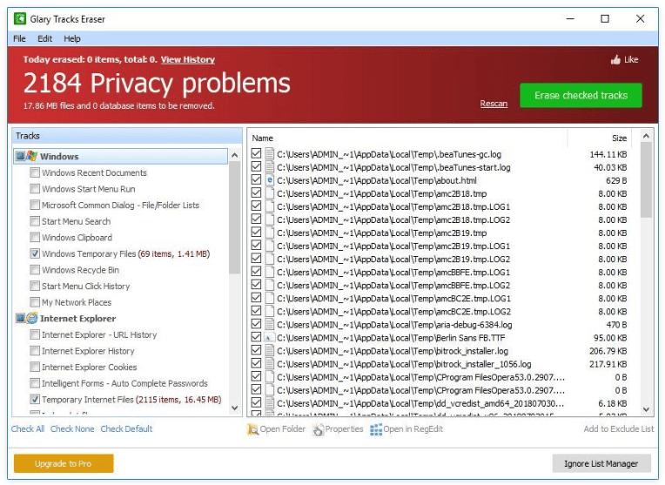This screenshot has width=665, height=485.
Task: Click the Like thumbs-up icon
Action: click(615, 60)
